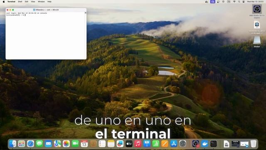Click Docker whale in menu bar

[207, 2]
